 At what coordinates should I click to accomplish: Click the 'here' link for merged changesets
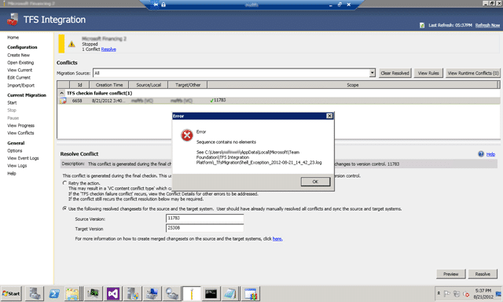point(277,239)
